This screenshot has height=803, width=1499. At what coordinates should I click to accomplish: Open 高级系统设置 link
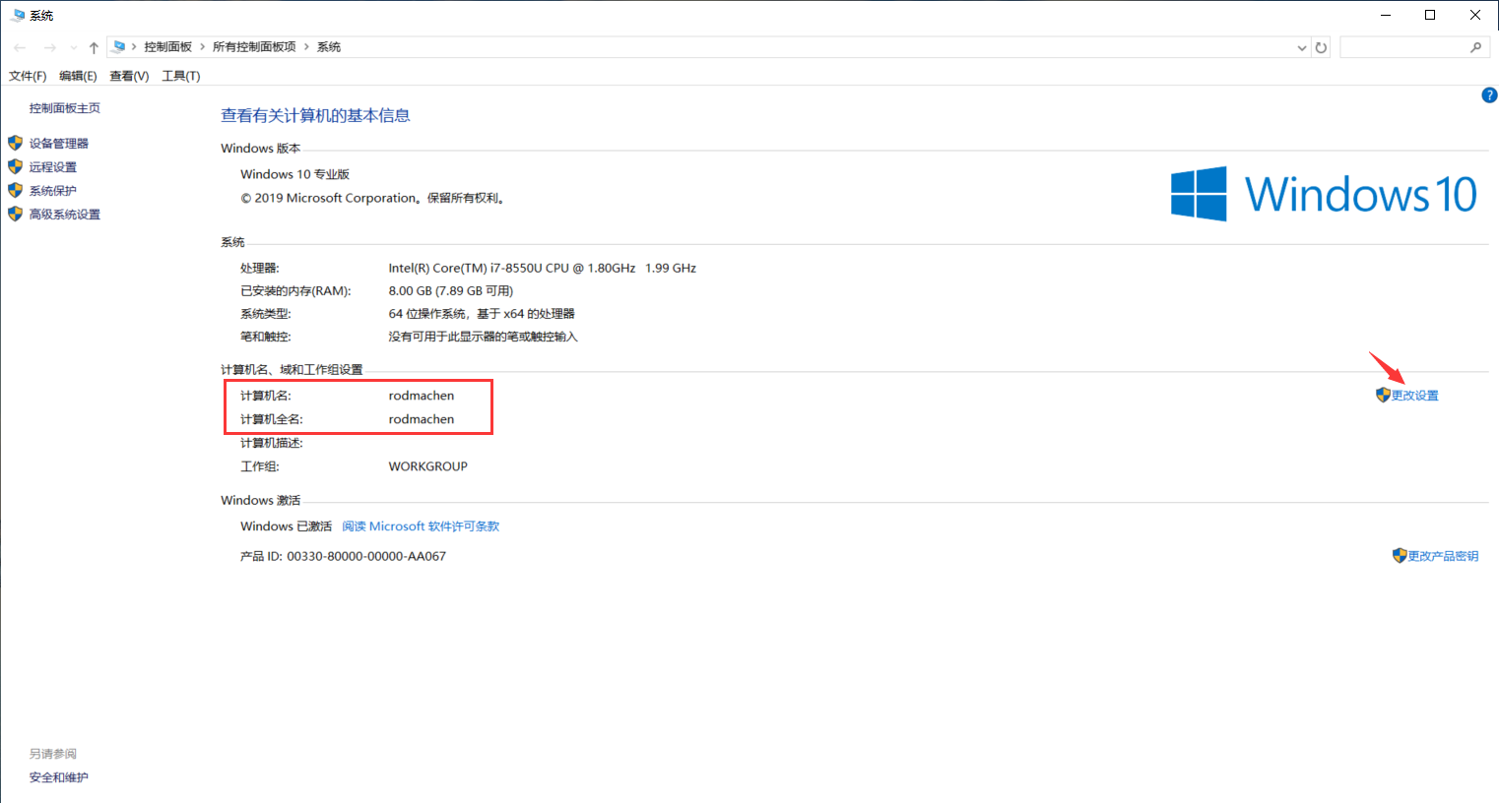[x=65, y=215]
